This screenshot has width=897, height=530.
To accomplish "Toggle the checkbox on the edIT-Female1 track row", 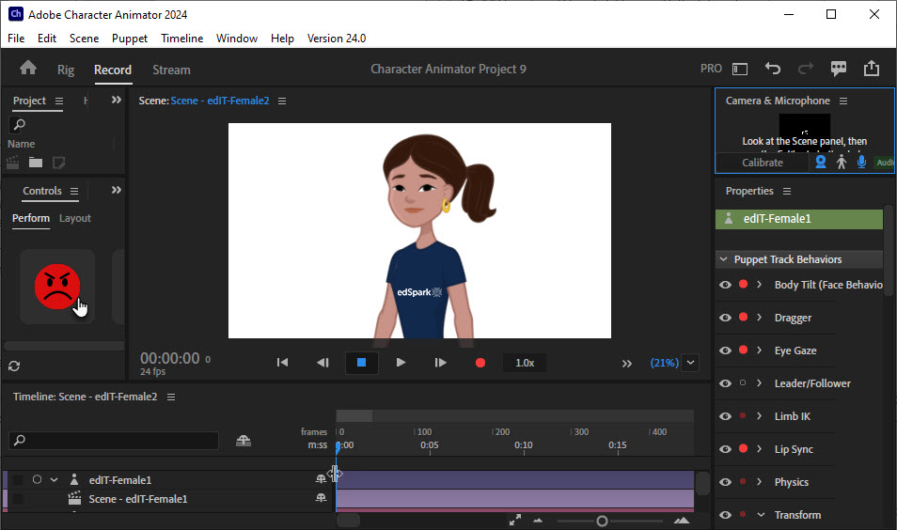I will point(18,480).
